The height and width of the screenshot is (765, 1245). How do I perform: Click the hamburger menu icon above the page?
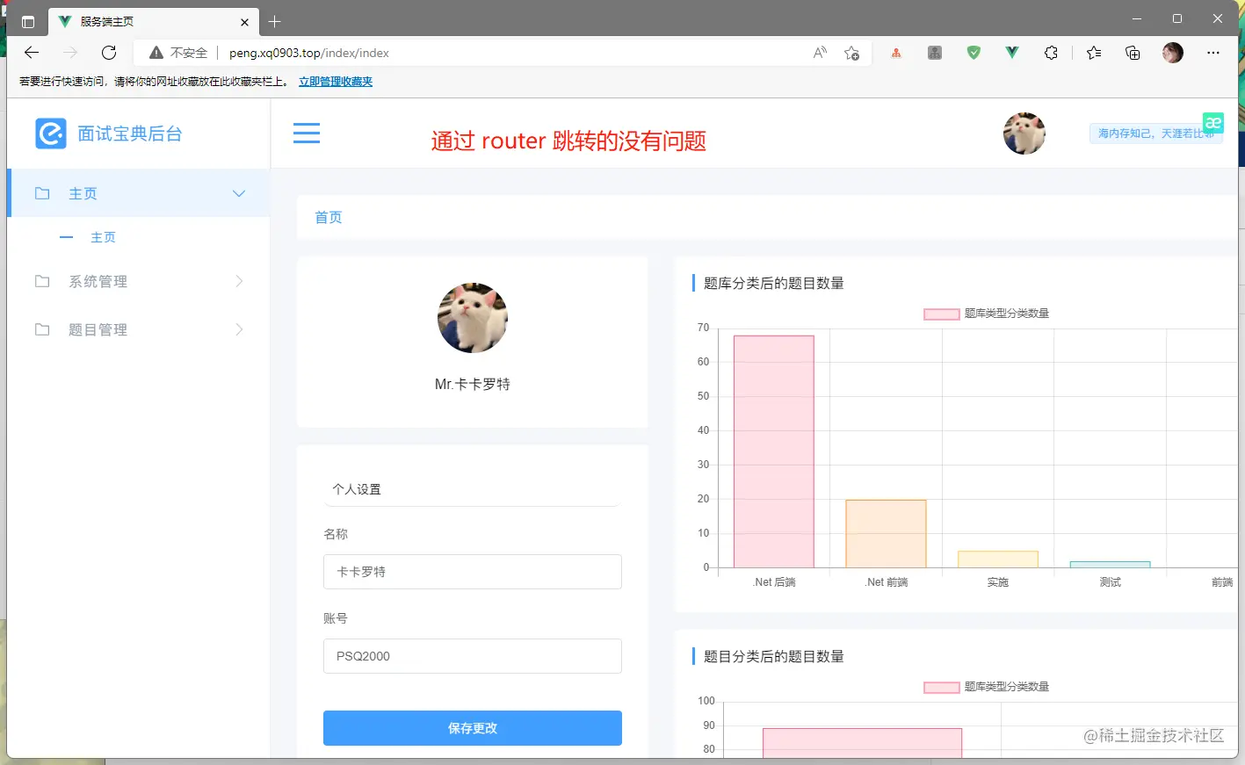click(x=307, y=132)
